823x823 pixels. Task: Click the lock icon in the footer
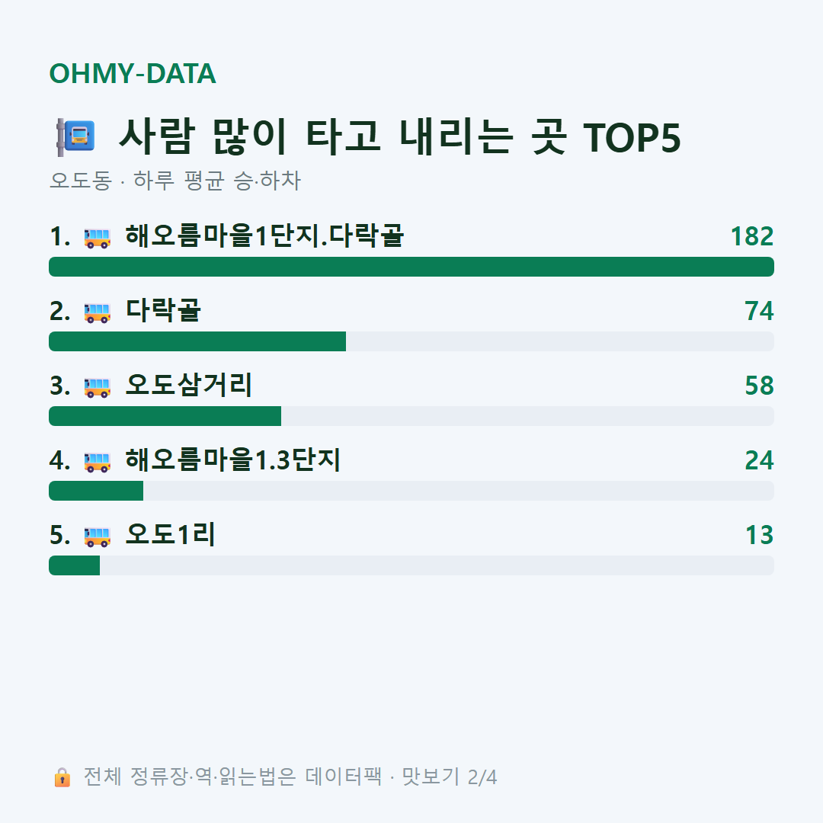pos(62,777)
